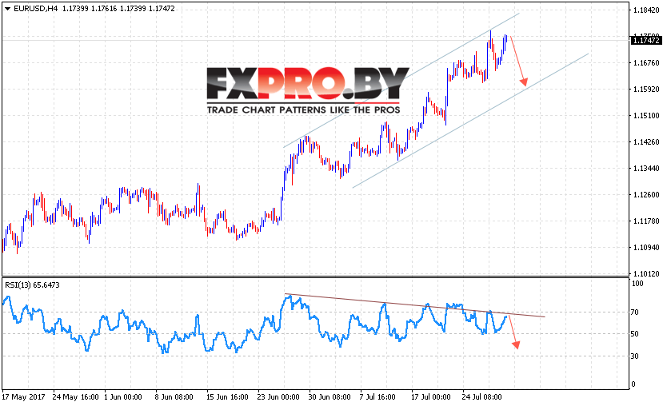Click the OHLC values 1.17399 1.17616 text
Screen dimensions: 663x406
90,9
